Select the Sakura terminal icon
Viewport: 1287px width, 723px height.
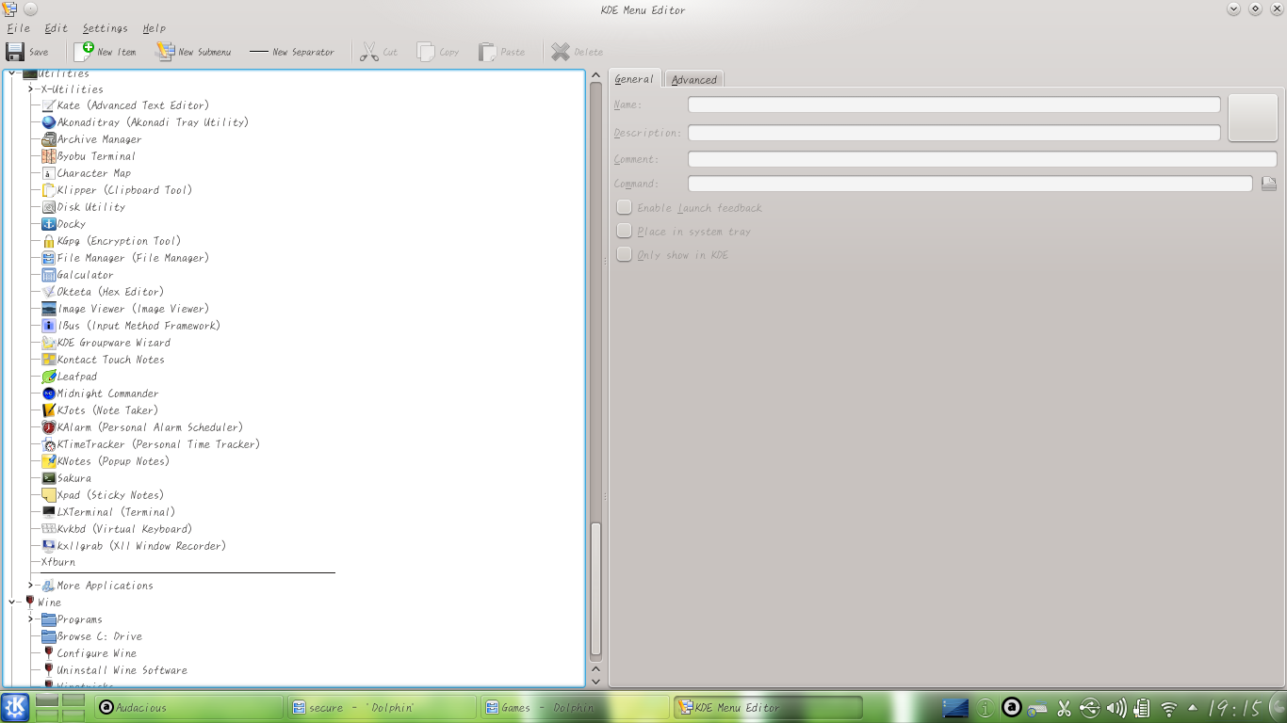pyautogui.click(x=49, y=478)
